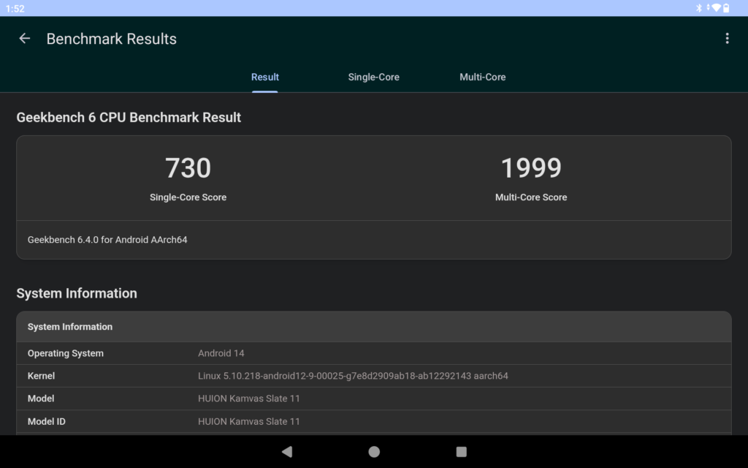Image resolution: width=748 pixels, height=468 pixels.
Task: Tap the Benchmark Results title
Action: coord(112,39)
